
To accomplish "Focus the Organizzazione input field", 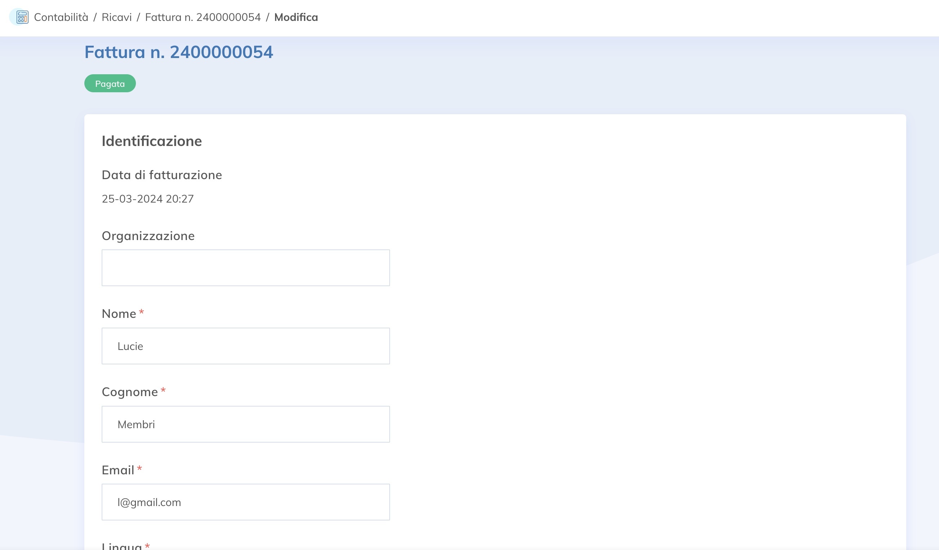I will click(x=245, y=267).
